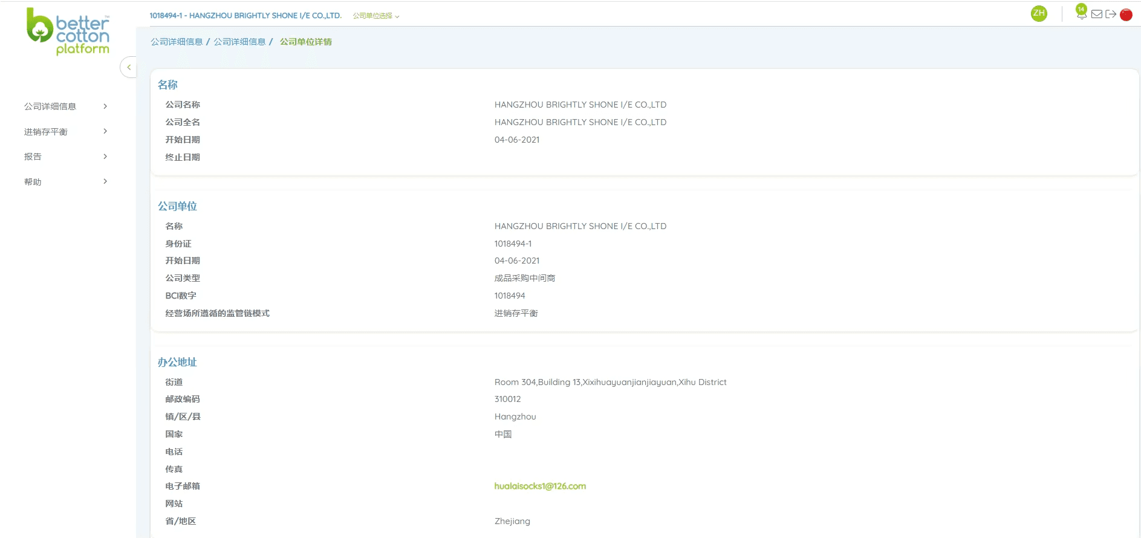1141x538 pixels.
Task: Expand the 帮助 sidebar menu
Action: [x=66, y=182]
